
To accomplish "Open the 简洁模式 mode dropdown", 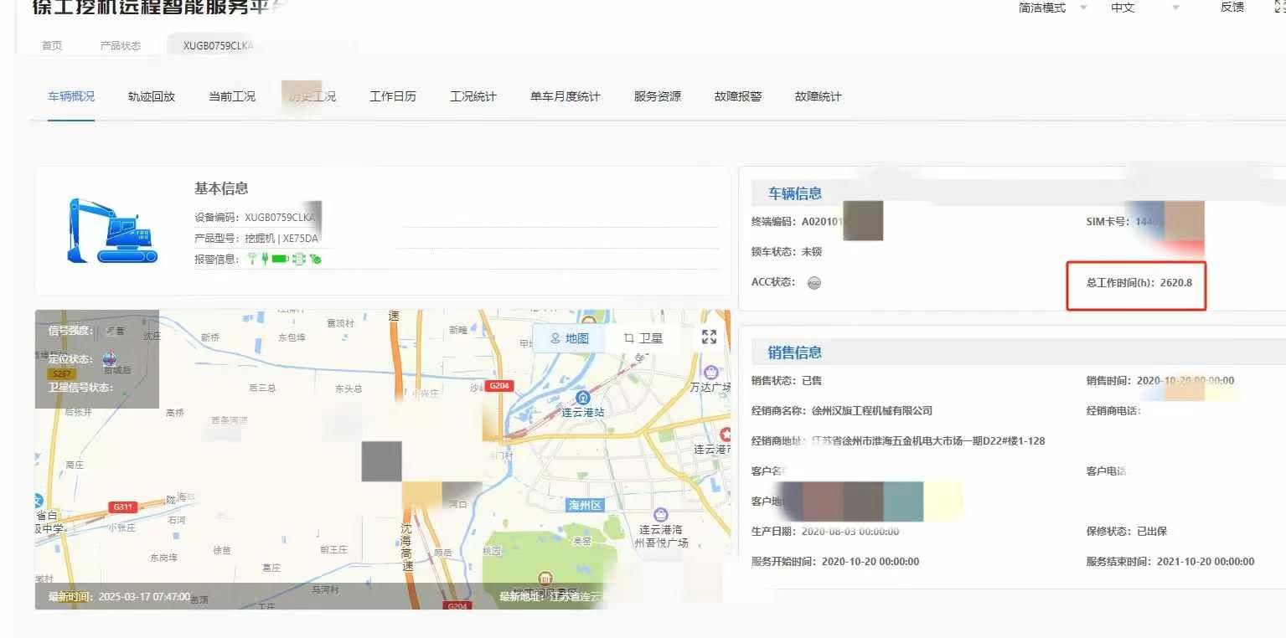I will (1052, 8).
